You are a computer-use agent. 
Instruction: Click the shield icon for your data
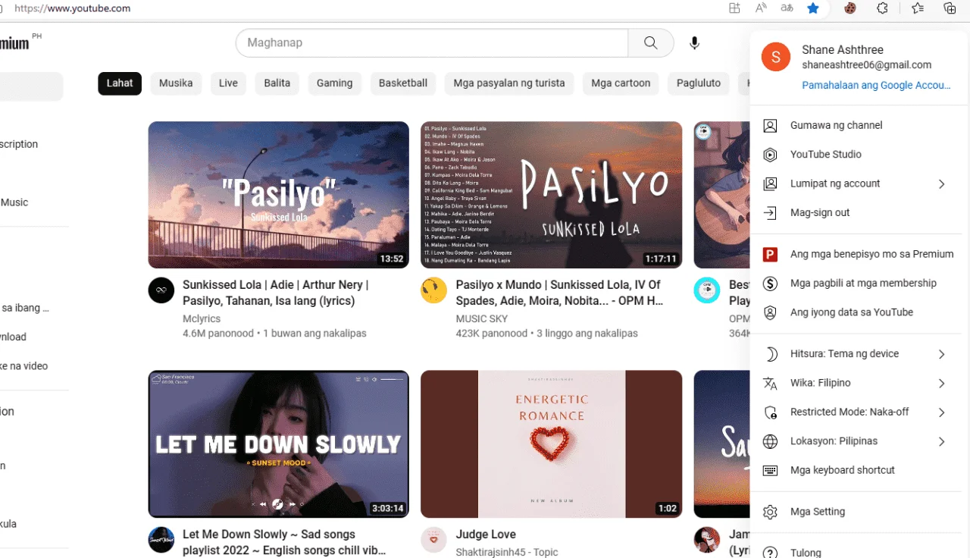[770, 312]
